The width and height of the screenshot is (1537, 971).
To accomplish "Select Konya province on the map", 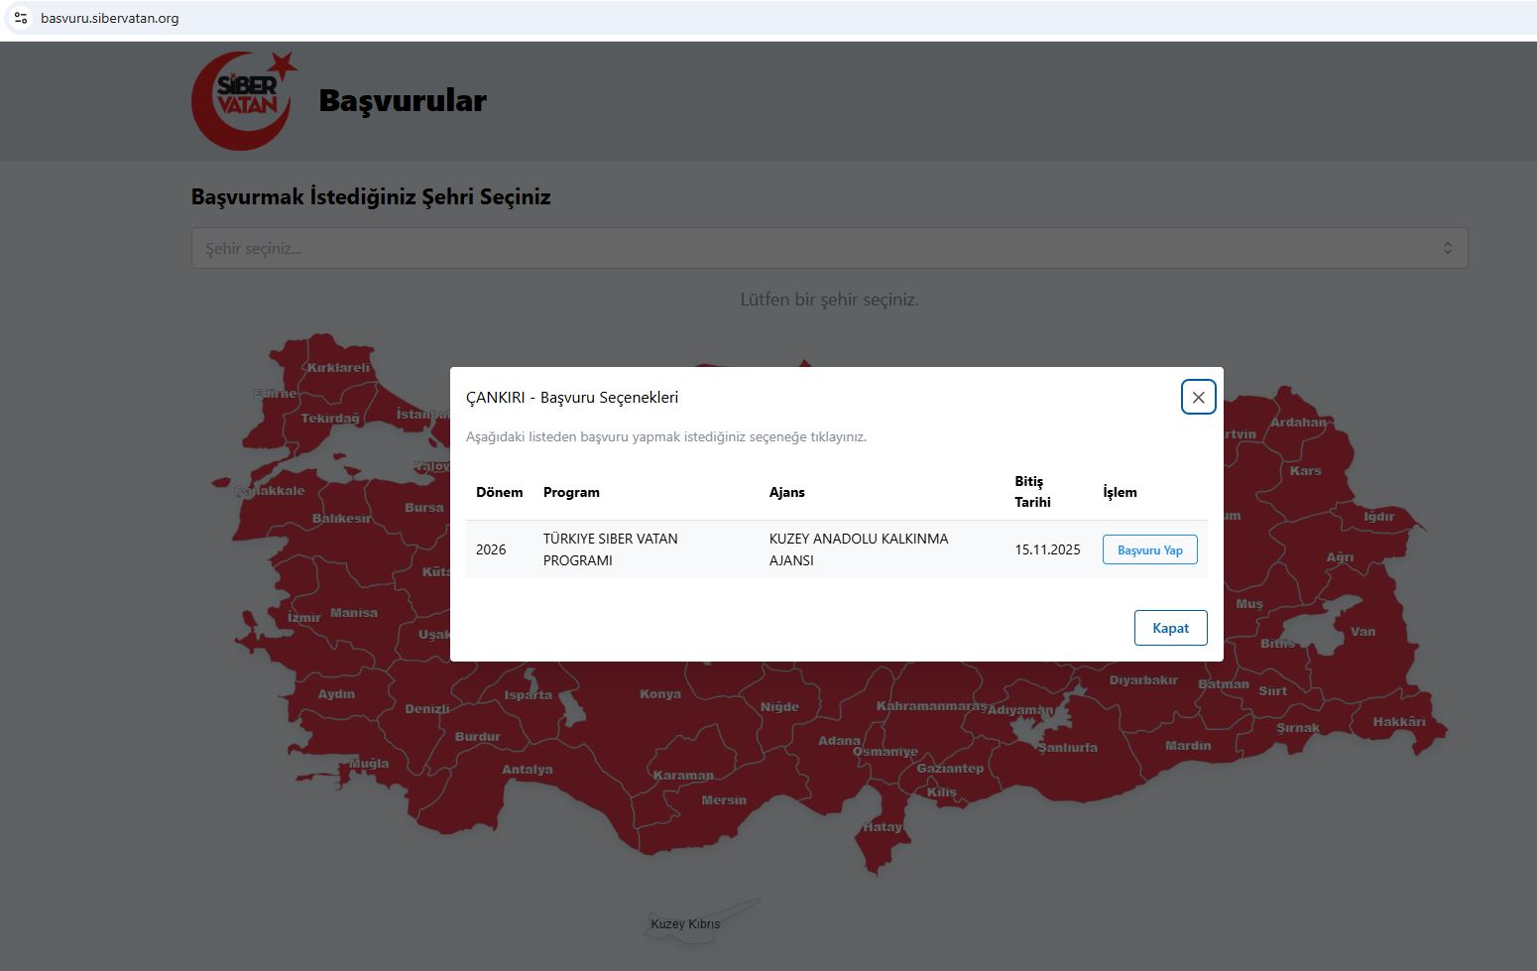I will (x=659, y=694).
